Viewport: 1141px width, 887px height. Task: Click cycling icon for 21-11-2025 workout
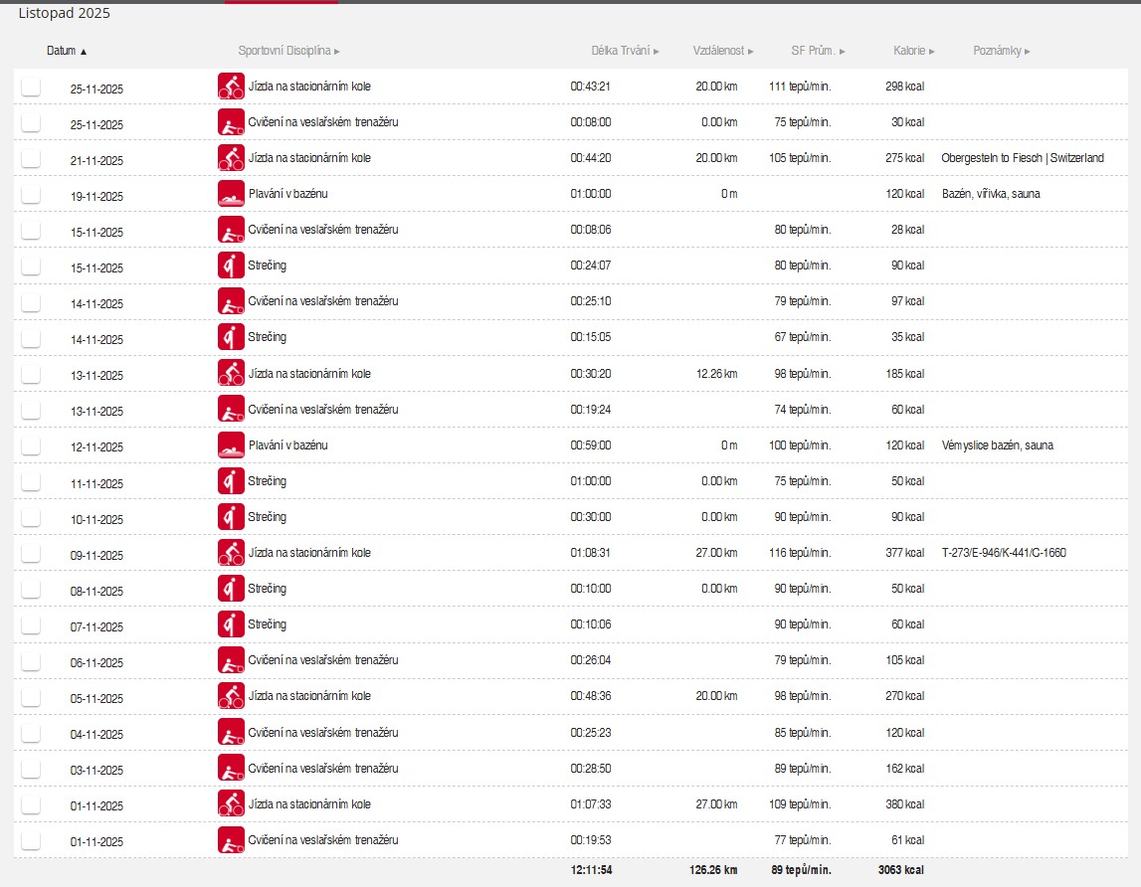pyautogui.click(x=231, y=158)
